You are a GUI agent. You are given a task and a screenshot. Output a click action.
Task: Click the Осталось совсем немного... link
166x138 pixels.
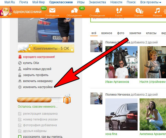(38, 107)
